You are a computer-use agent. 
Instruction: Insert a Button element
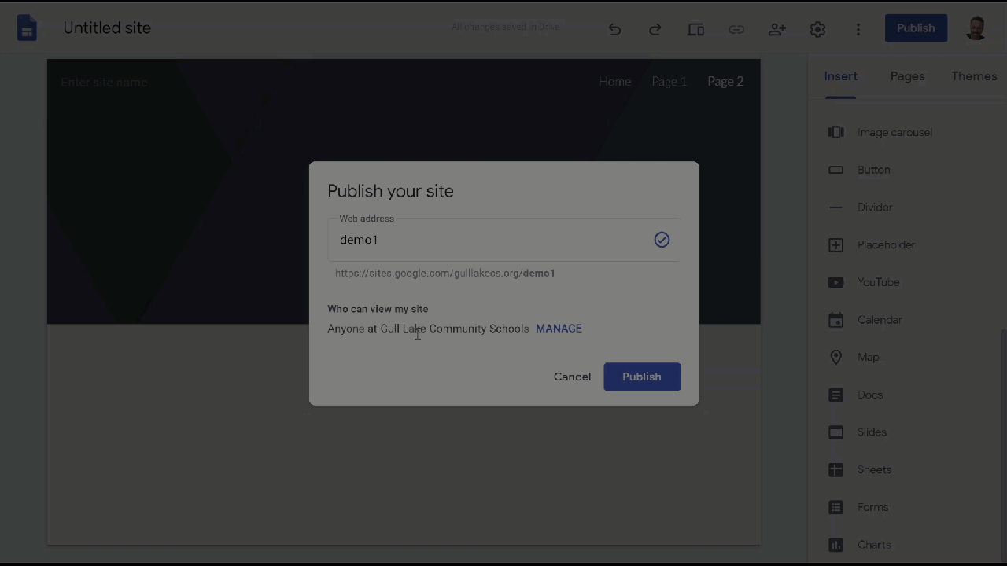tap(858, 170)
